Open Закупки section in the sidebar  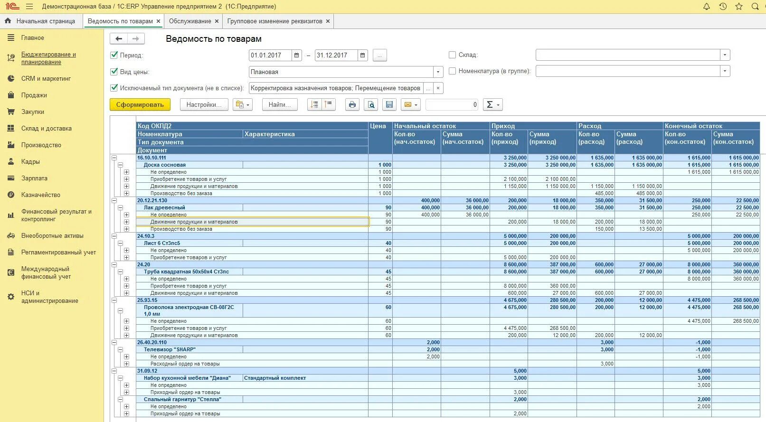click(33, 112)
